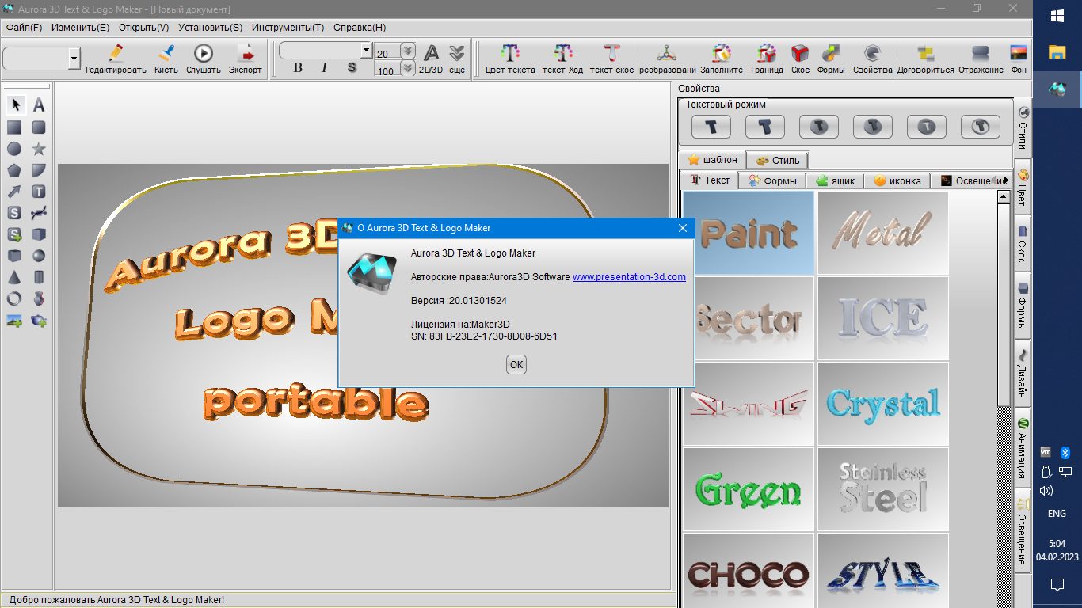Click the import 3D teapot model tool
Screen dimensions: 1082x608
pyautogui.click(x=38, y=321)
